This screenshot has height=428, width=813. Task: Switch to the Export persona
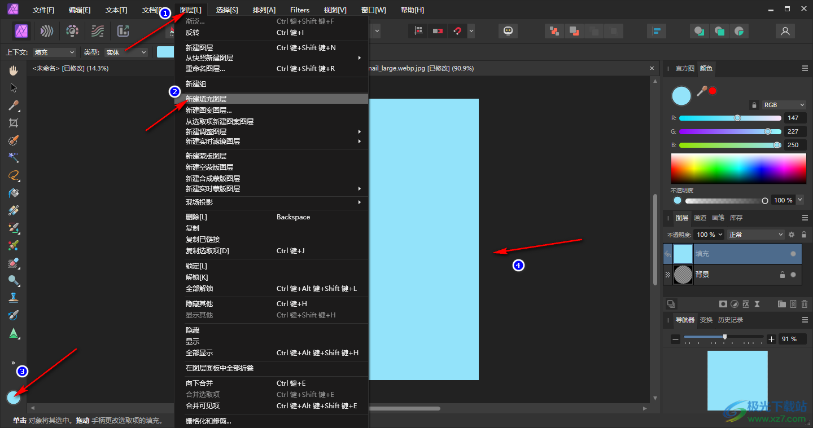coord(123,31)
